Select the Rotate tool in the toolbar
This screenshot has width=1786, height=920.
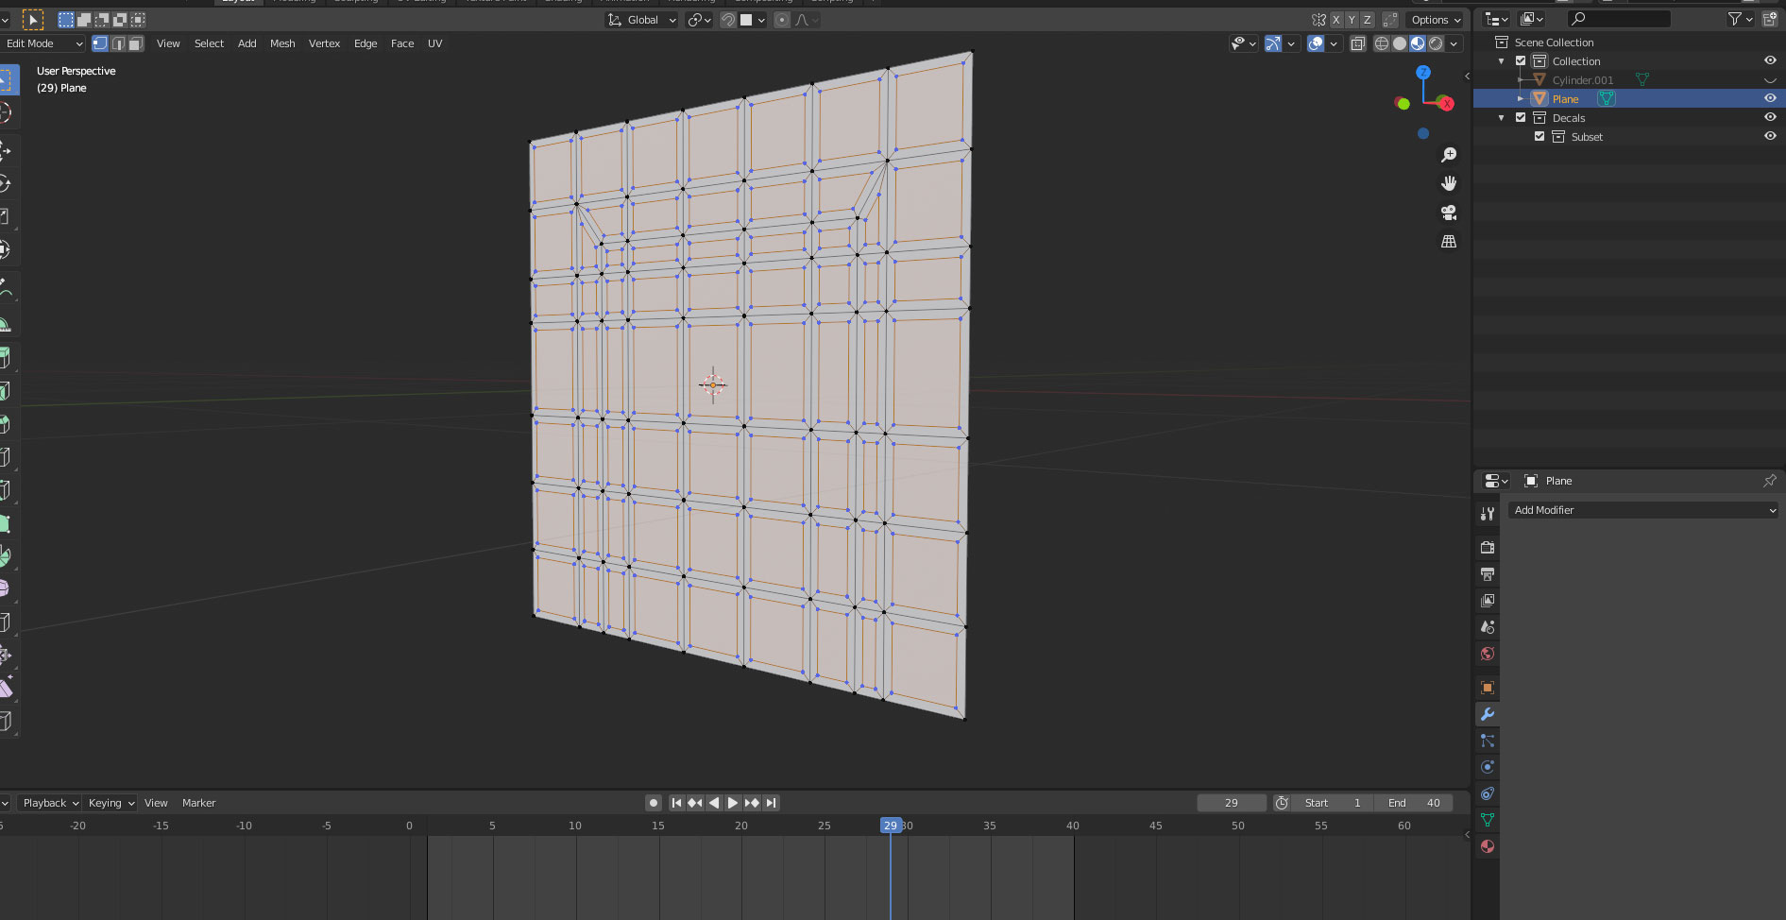7,184
